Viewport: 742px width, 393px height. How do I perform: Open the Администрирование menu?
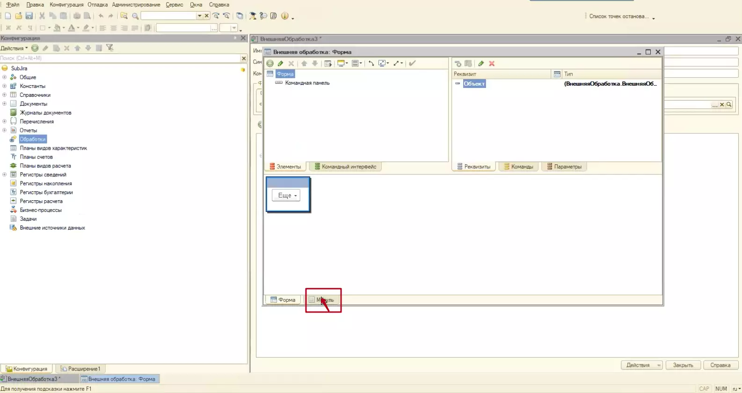coord(136,5)
